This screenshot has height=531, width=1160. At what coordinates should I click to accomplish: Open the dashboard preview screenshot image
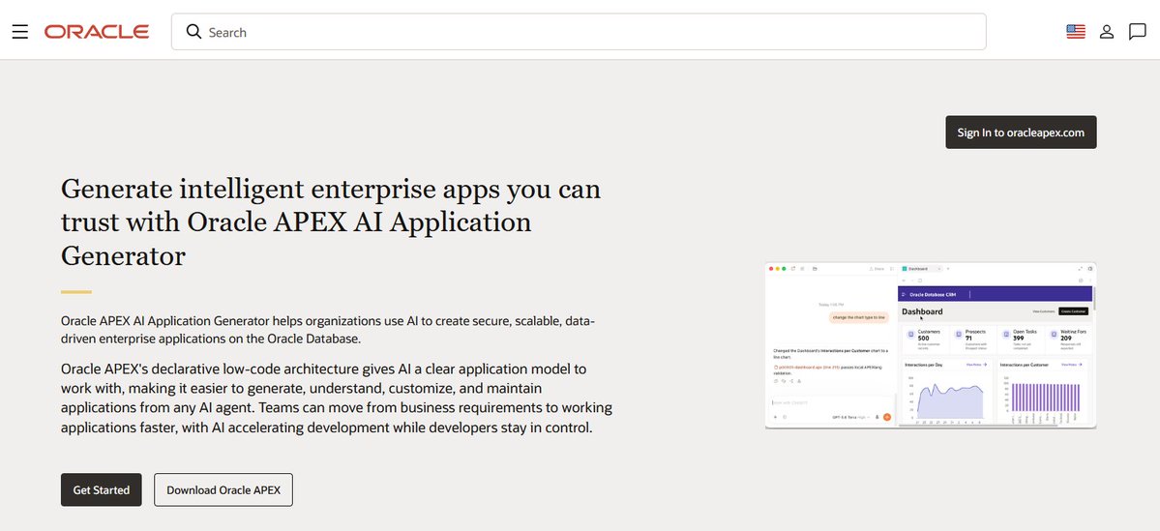pos(931,345)
